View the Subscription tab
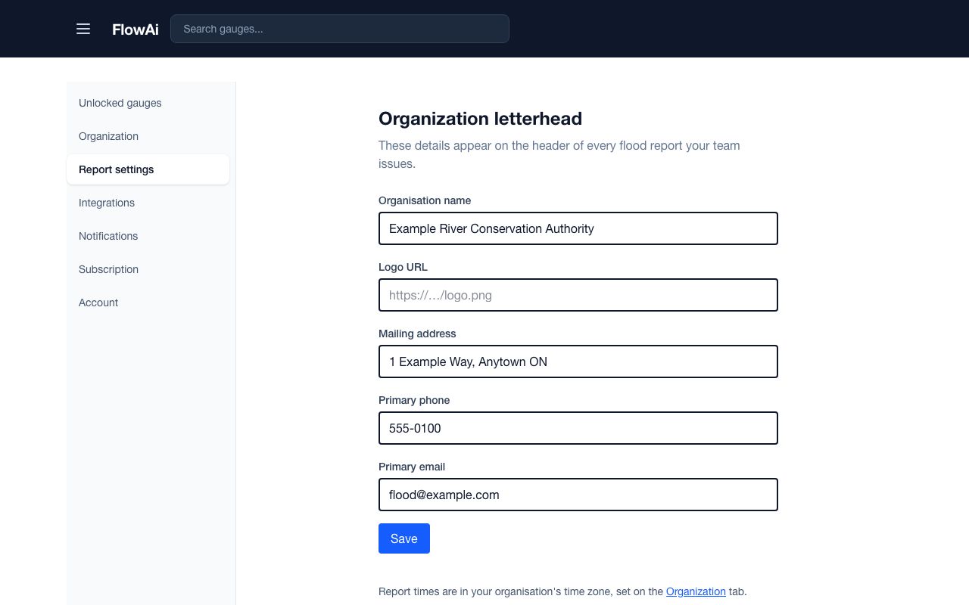969x605 pixels. coord(148,269)
